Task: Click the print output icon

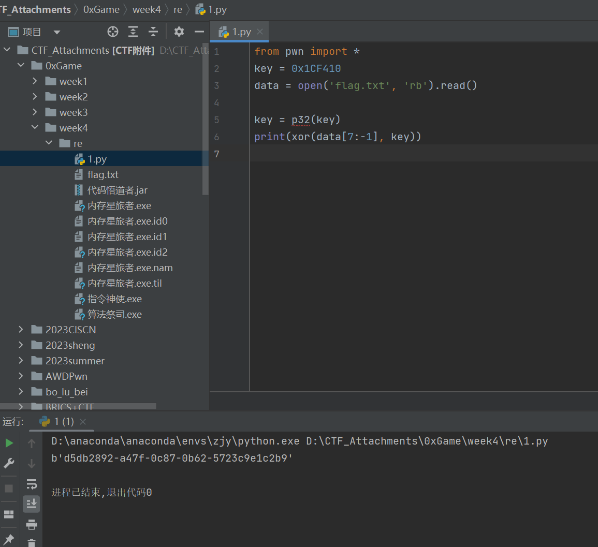Action: 32,524
